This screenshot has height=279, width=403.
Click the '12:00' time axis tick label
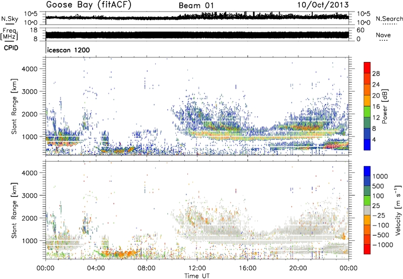(x=197, y=268)
